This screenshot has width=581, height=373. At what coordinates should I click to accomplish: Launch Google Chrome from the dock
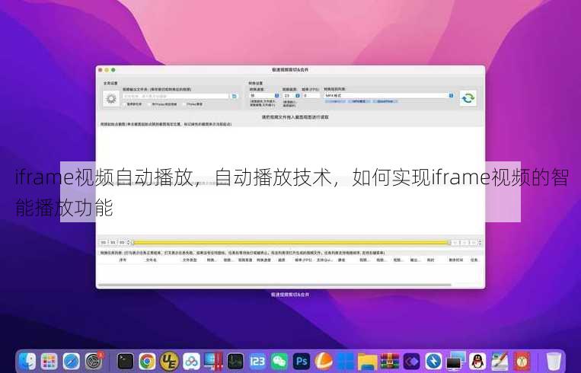[x=147, y=361]
